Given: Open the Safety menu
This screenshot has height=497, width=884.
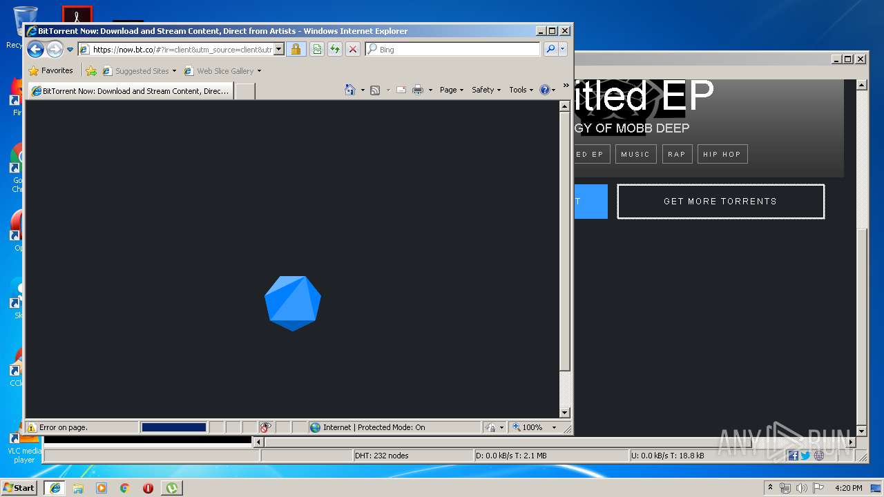Looking at the screenshot, I should click(486, 90).
